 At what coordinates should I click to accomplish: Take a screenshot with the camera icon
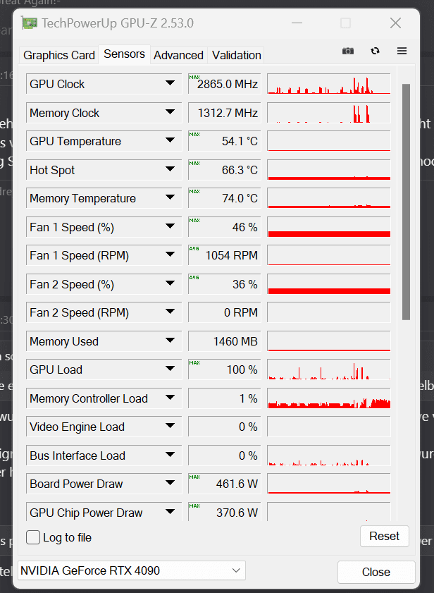tap(348, 51)
